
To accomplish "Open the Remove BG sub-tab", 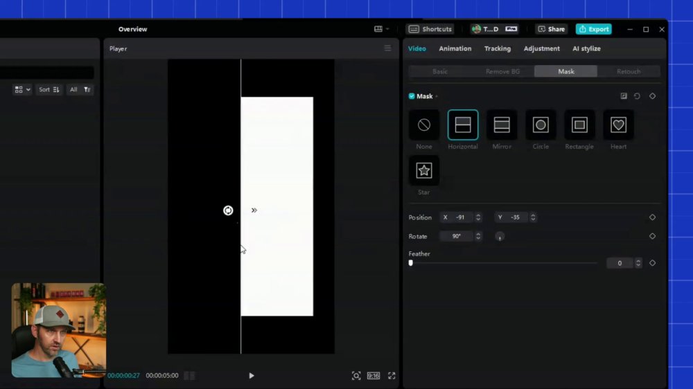I will (502, 71).
